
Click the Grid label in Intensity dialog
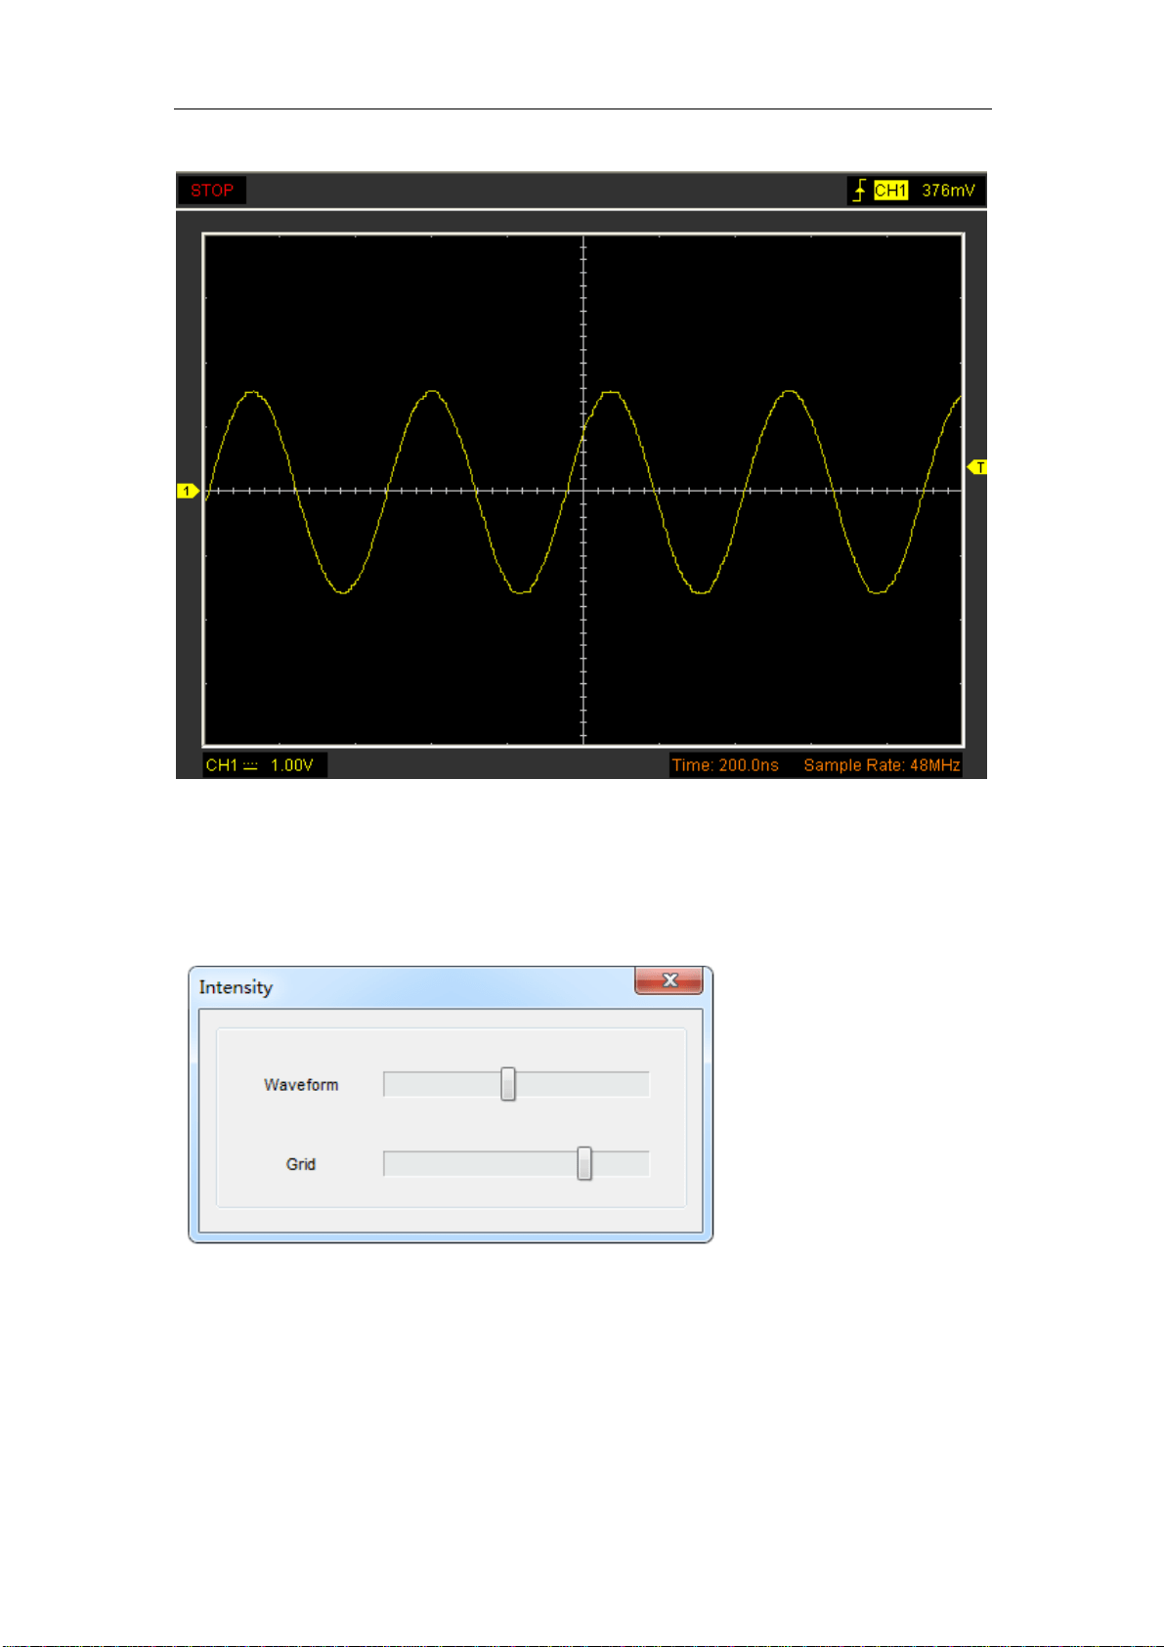(x=301, y=1164)
